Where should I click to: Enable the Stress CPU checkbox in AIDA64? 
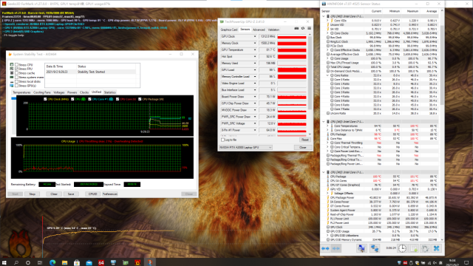pos(16,64)
